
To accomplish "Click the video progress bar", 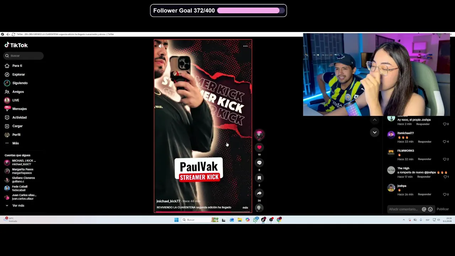I will pyautogui.click(x=203, y=212).
